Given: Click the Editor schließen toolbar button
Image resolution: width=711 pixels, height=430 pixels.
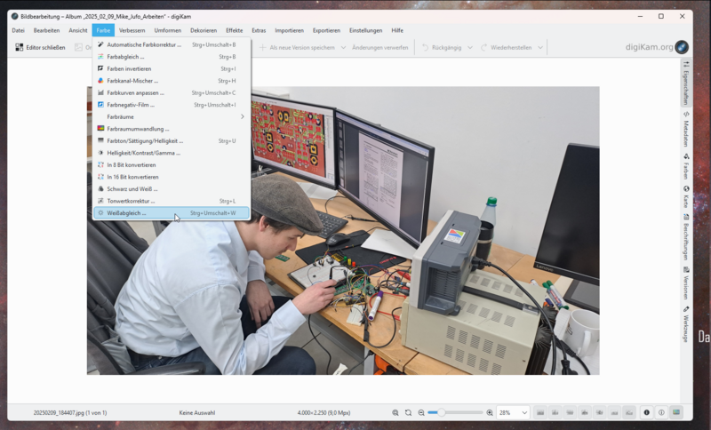Looking at the screenshot, I should tap(40, 47).
